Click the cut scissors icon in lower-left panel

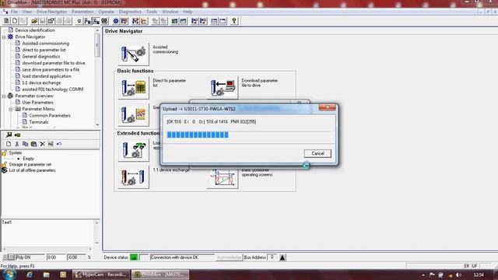click(17, 144)
